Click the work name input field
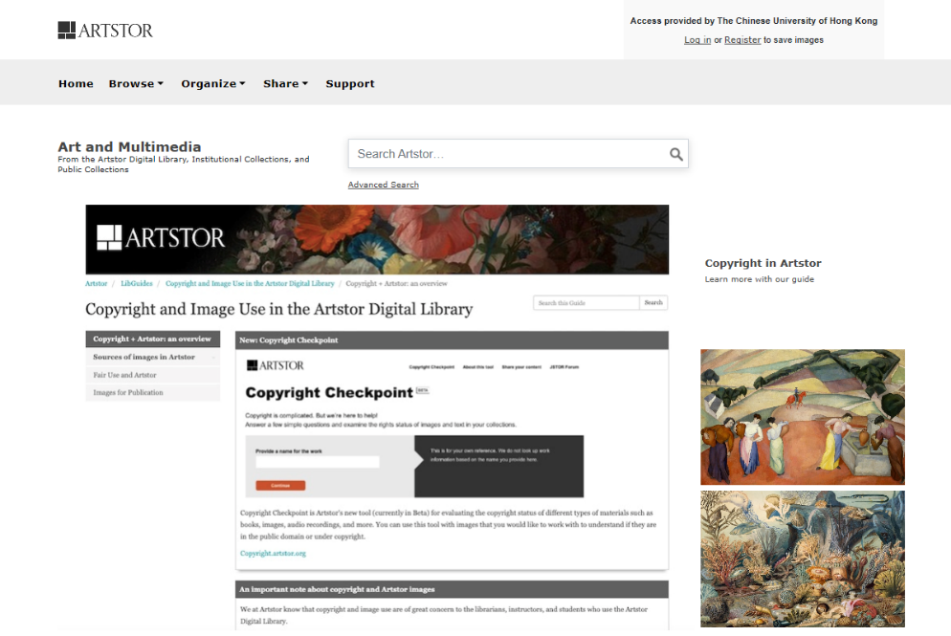 (318, 462)
